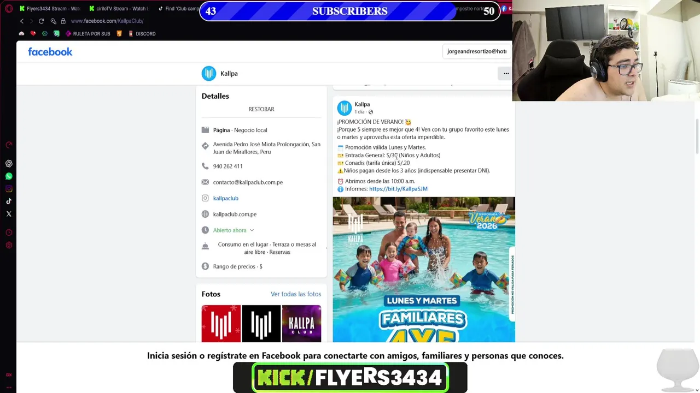
Task: Click the page vertical scrollbar
Action: coord(697,136)
